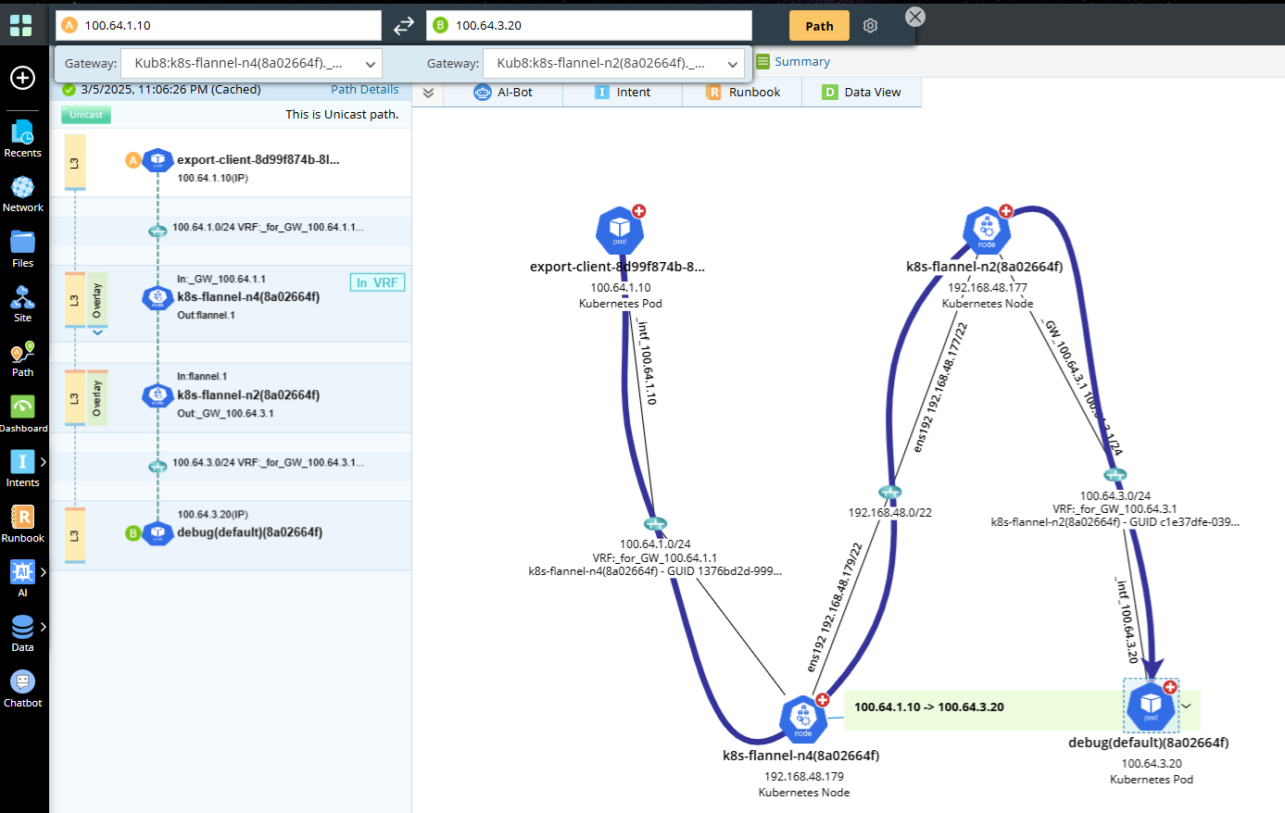
Task: Open the Path Details link
Action: pos(364,90)
